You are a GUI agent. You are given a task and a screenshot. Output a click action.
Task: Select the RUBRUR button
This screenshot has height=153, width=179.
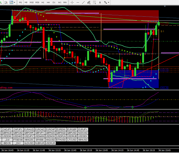tap(40, 143)
